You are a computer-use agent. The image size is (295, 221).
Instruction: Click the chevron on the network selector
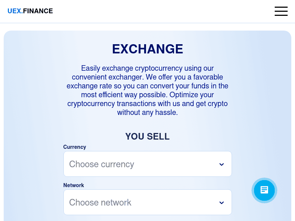click(x=222, y=203)
